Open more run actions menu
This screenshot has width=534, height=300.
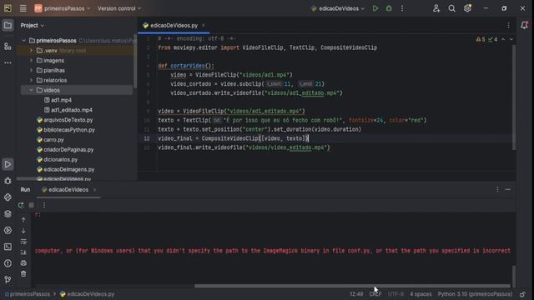click(402, 8)
